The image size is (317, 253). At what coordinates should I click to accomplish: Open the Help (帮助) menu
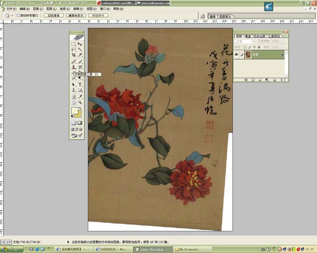(x=118, y=9)
